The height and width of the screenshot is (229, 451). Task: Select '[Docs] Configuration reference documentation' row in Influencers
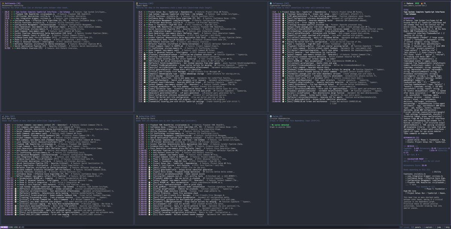pos(318,18)
